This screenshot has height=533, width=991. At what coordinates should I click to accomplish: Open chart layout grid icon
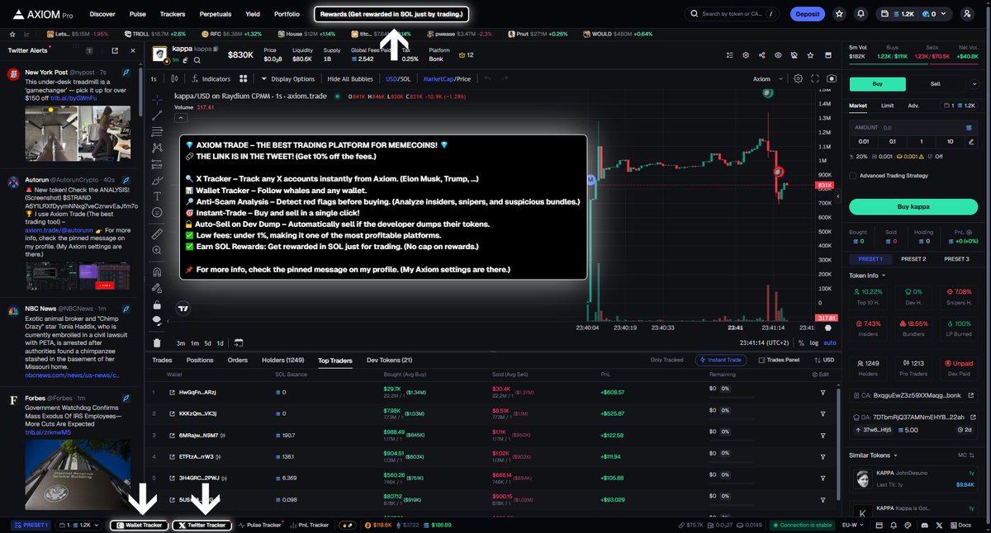coord(244,79)
